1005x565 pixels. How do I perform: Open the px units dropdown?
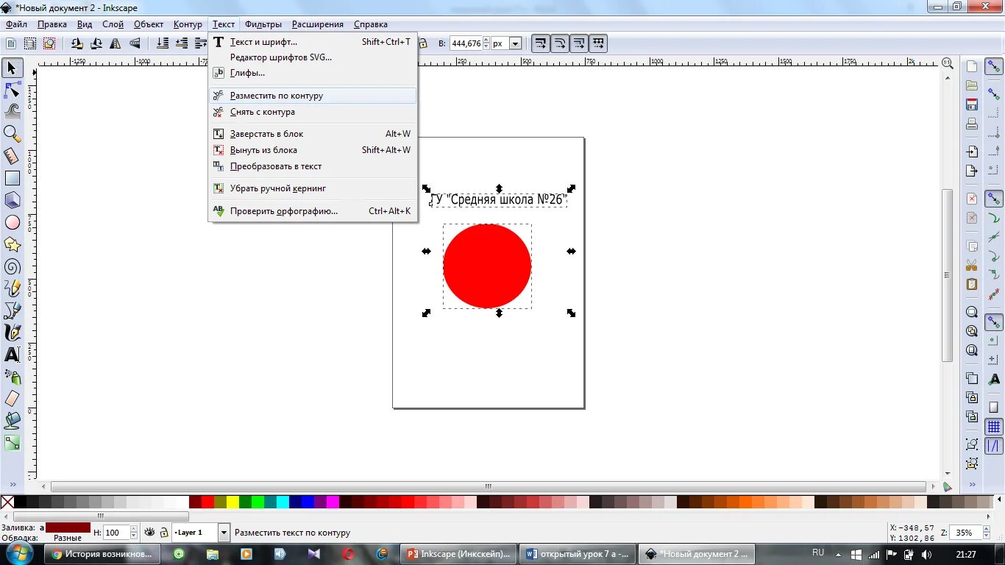pyautogui.click(x=515, y=43)
